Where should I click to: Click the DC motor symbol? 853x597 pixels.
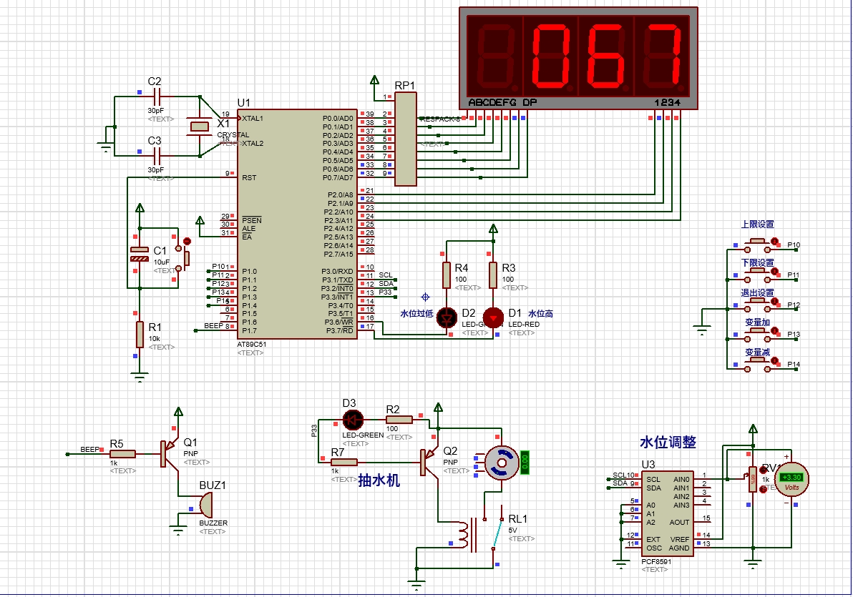coord(502,463)
